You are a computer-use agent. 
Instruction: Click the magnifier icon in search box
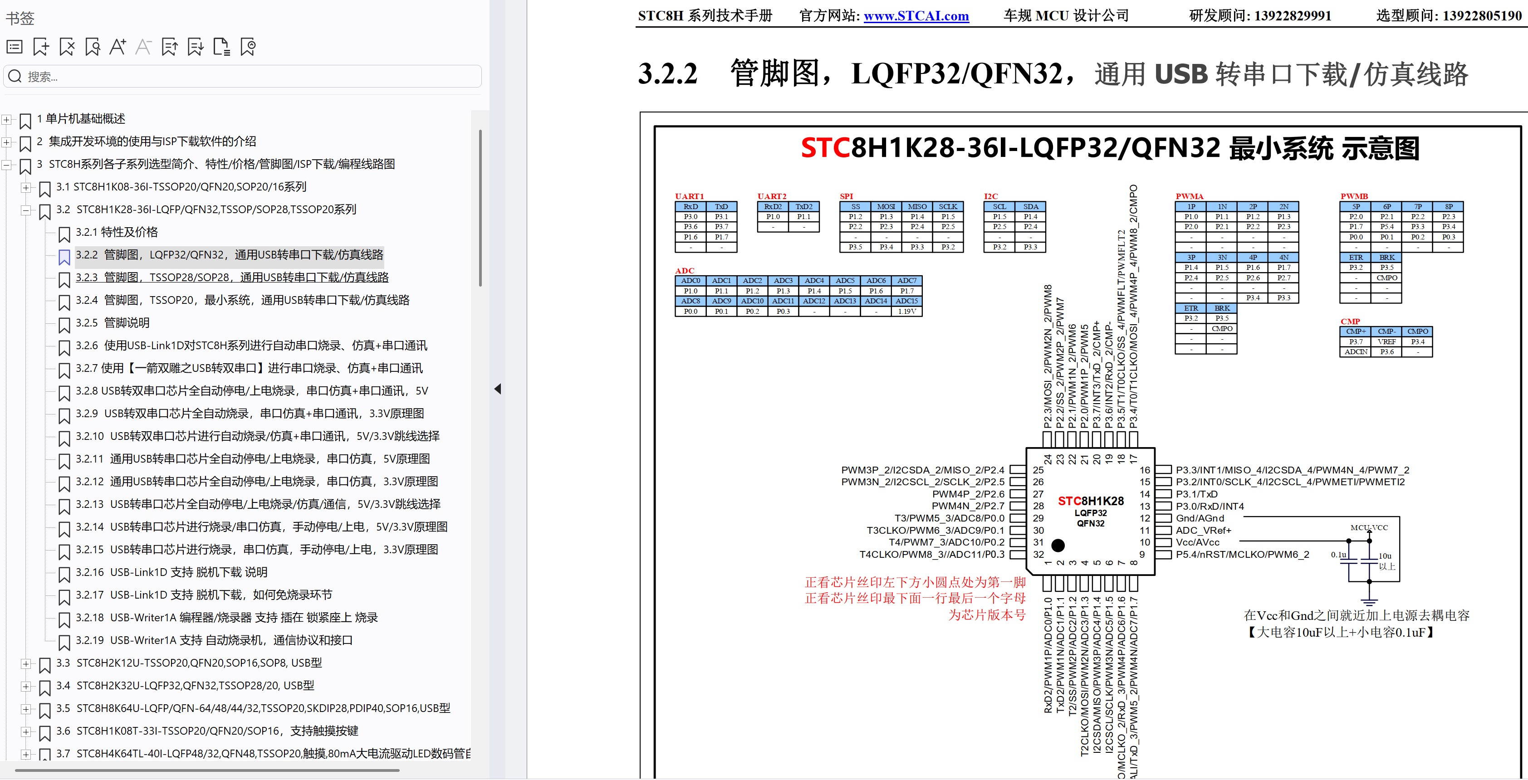tap(15, 77)
